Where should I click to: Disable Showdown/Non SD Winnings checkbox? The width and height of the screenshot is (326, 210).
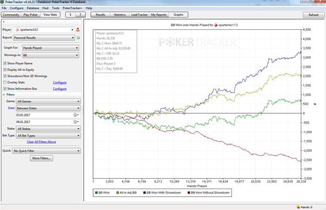(x=5, y=76)
